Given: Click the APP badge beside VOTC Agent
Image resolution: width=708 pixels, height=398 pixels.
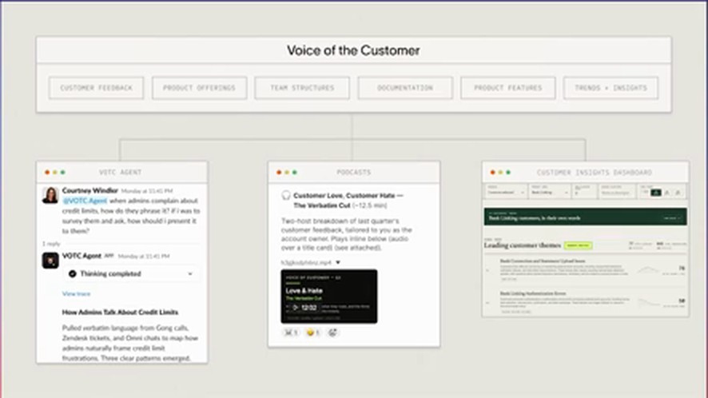Looking at the screenshot, I should [109, 256].
